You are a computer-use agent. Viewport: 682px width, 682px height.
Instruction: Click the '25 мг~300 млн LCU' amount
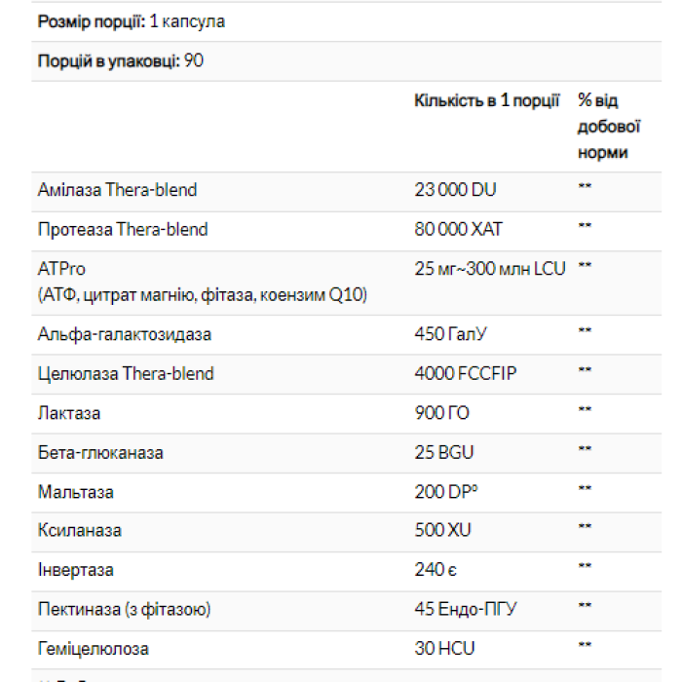tap(490, 268)
